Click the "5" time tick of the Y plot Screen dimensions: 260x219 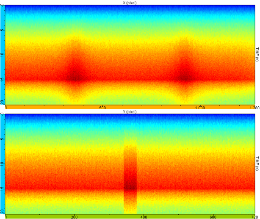click(x=2, y=139)
